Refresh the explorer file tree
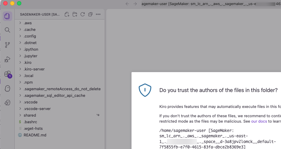 tap(83, 14)
